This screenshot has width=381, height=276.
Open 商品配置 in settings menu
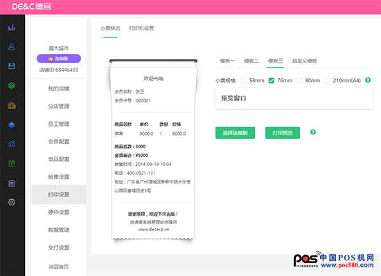click(x=59, y=159)
